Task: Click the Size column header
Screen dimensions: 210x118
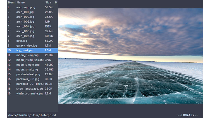Action: (48, 3)
